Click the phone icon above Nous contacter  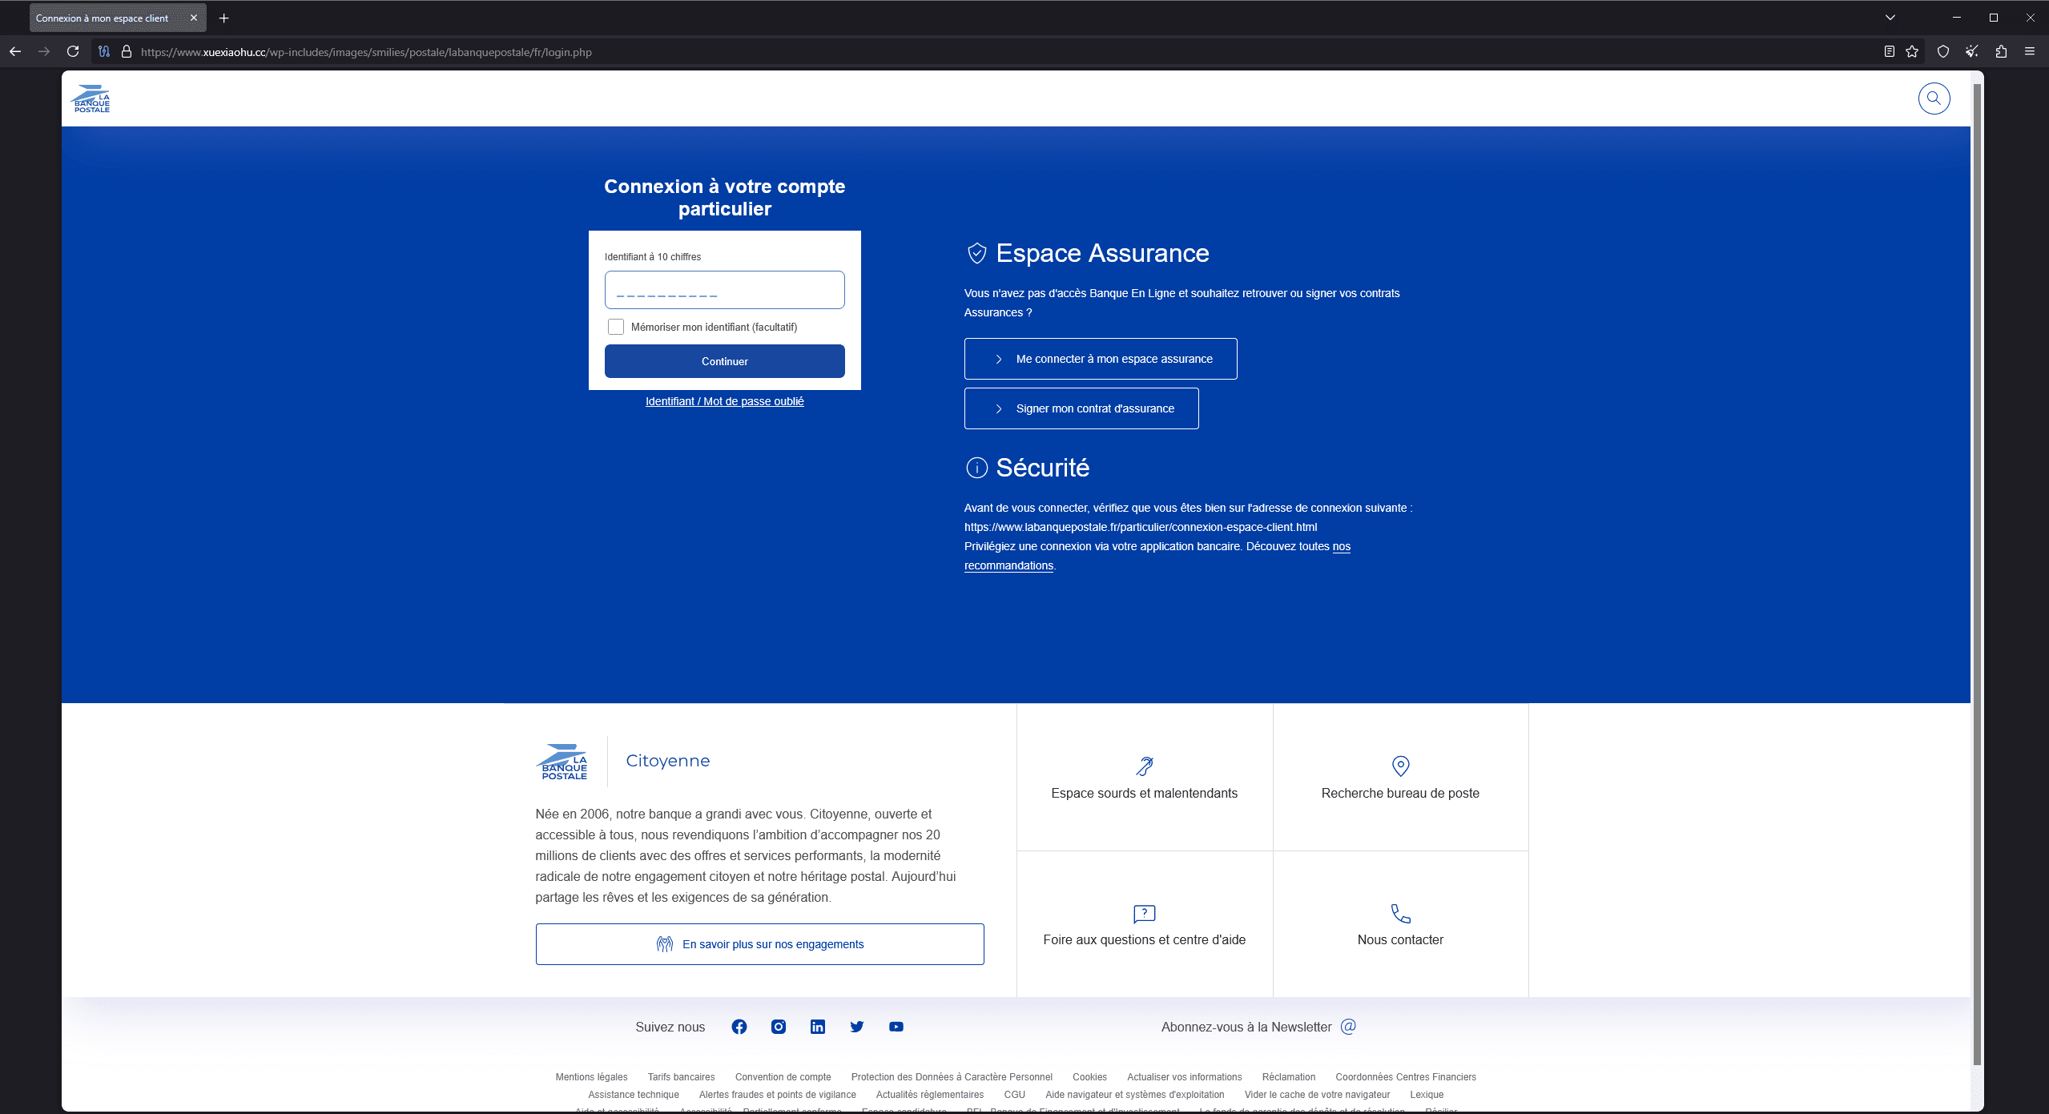tap(1399, 914)
